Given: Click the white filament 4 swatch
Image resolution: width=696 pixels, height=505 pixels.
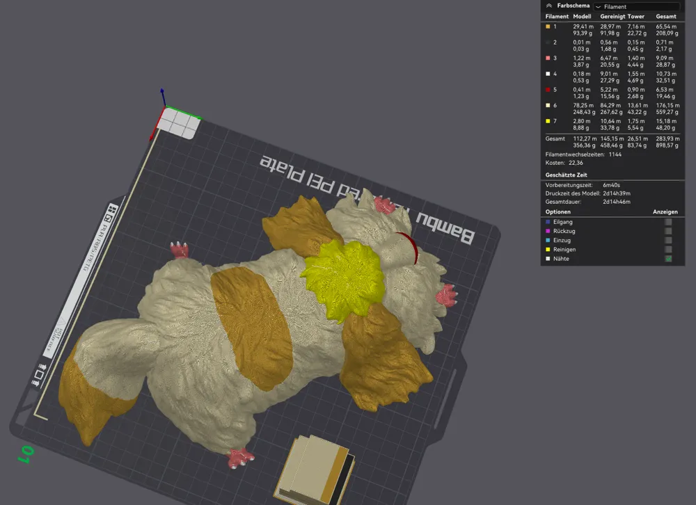Looking at the screenshot, I should [548, 74].
